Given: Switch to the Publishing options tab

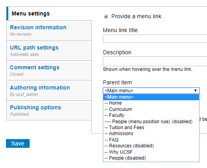Looking at the screenshot, I should point(49,111).
